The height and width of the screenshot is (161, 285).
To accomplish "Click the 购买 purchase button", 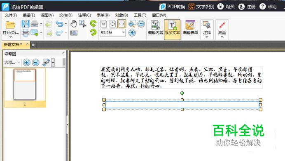I will (x=226, y=7).
